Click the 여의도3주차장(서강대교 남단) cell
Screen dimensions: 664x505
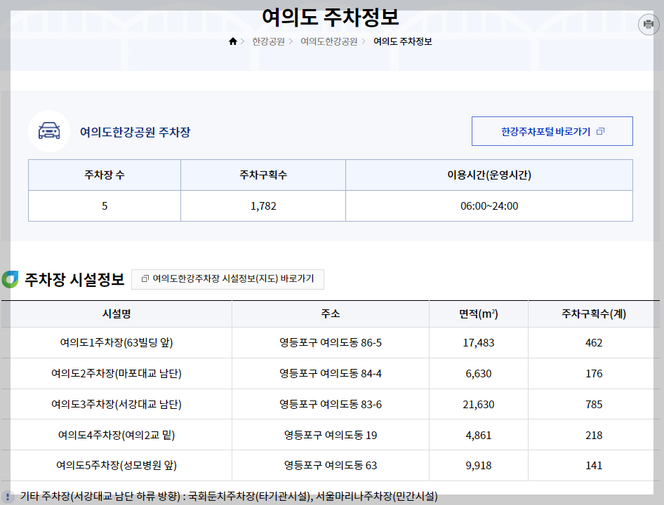(118, 404)
